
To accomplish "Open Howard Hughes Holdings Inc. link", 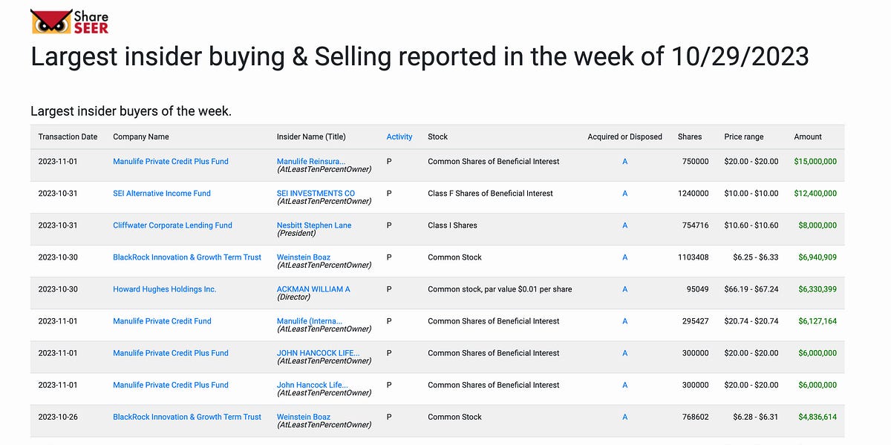I will [164, 289].
